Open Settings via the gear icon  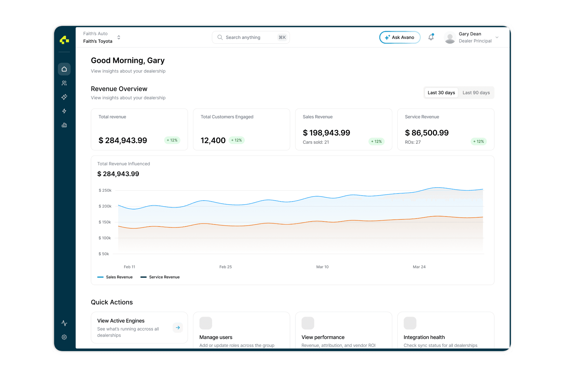64,337
